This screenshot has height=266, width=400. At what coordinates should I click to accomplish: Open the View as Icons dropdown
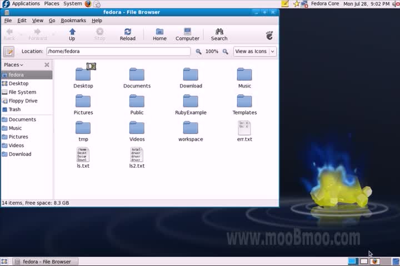[254, 52]
